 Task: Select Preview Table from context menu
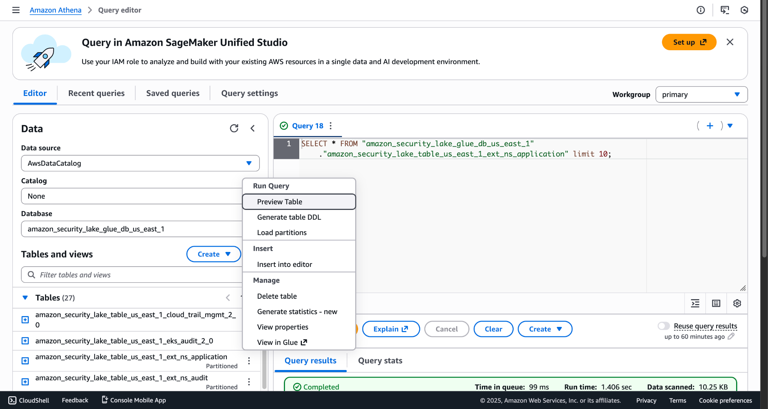(x=299, y=202)
